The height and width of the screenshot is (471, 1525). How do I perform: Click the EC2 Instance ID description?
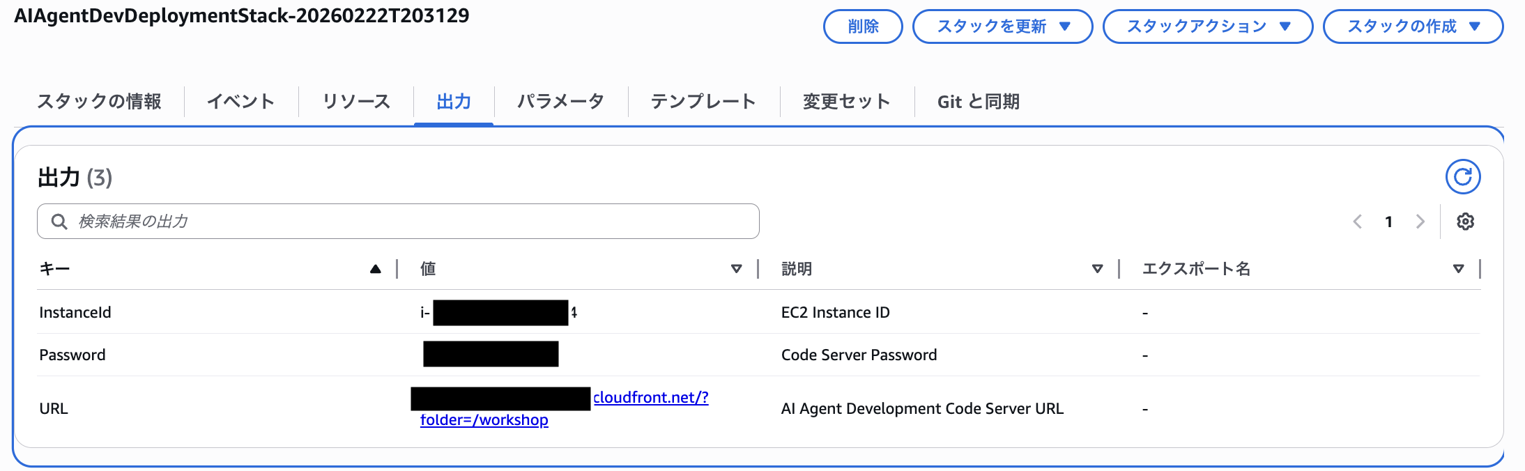[835, 312]
